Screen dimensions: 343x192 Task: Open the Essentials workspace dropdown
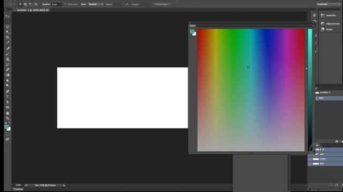coord(329,4)
